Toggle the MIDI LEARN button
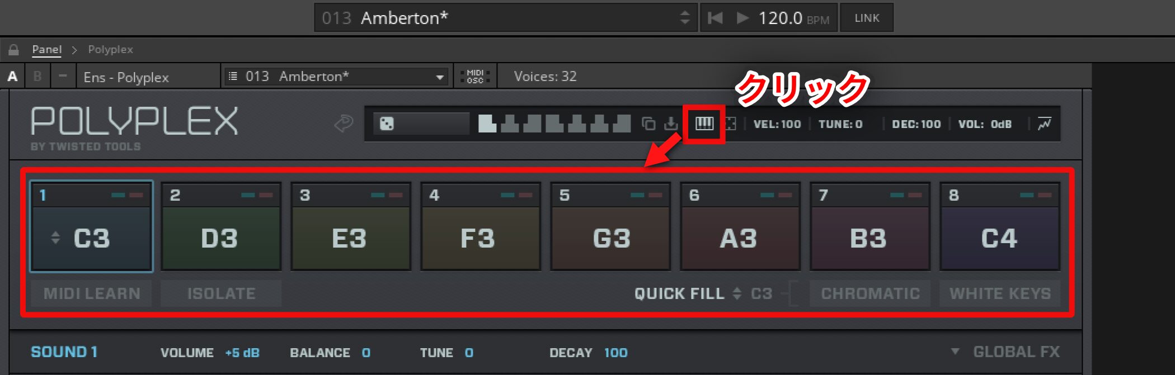The height and width of the screenshot is (375, 1175). pos(92,293)
